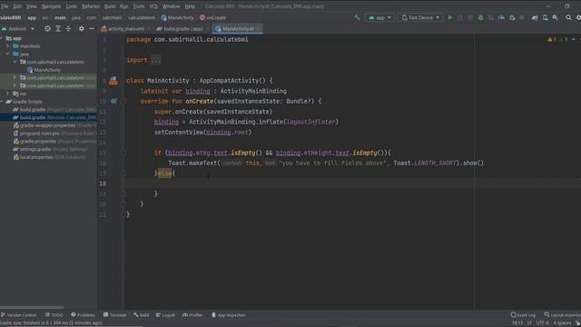Screen dimensions: 581x327
Task: Switch to the build.gradle (:app) tab
Action: [183, 28]
